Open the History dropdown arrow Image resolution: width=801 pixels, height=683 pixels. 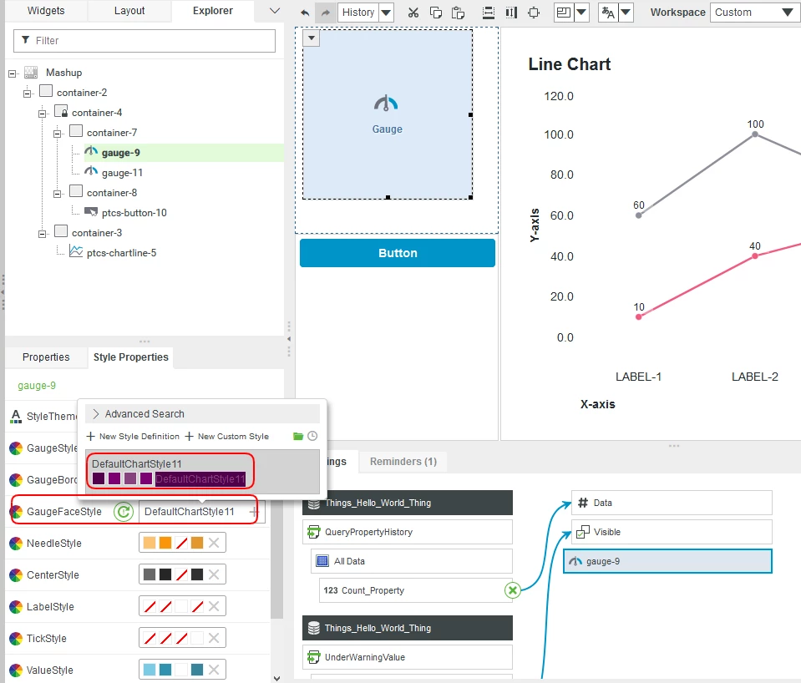pyautogui.click(x=386, y=13)
